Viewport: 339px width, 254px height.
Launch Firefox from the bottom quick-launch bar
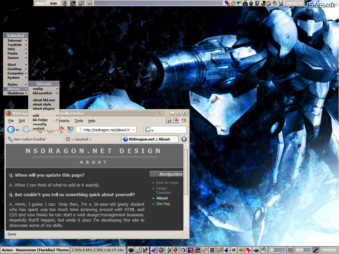click(176, 250)
